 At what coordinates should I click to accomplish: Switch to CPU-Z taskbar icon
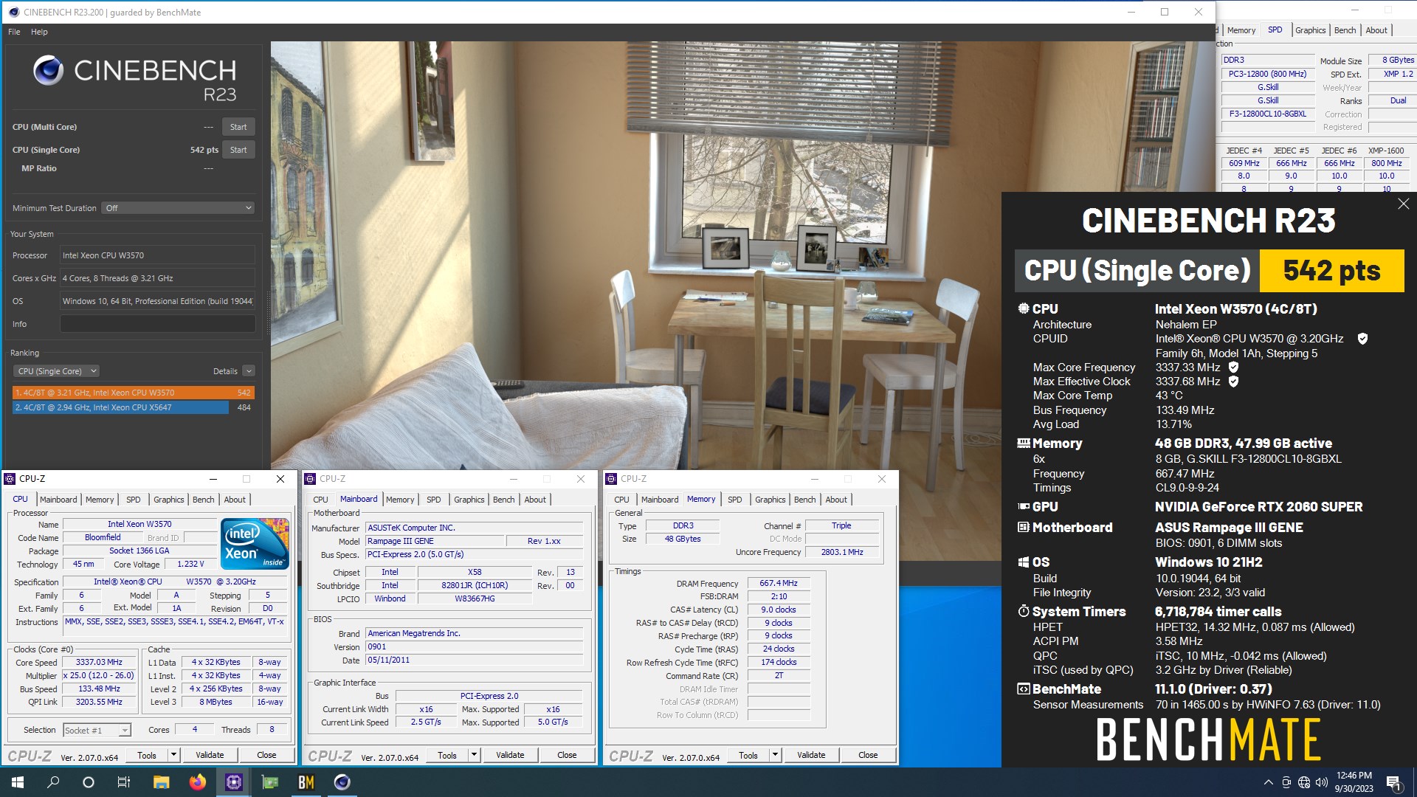[x=234, y=782]
